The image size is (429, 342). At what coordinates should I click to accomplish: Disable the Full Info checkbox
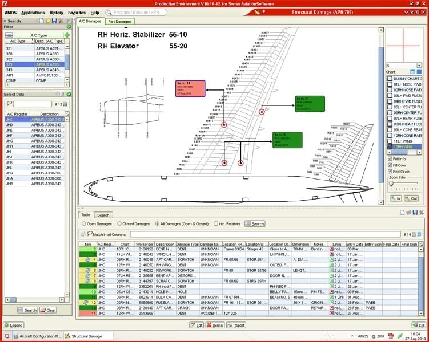click(390, 158)
